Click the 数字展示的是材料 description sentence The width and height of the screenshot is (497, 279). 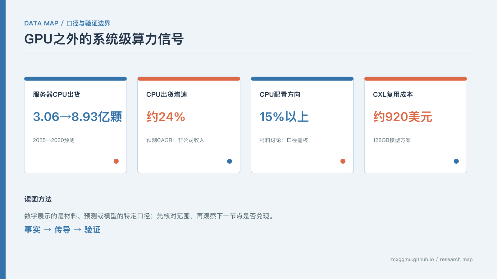click(150, 216)
